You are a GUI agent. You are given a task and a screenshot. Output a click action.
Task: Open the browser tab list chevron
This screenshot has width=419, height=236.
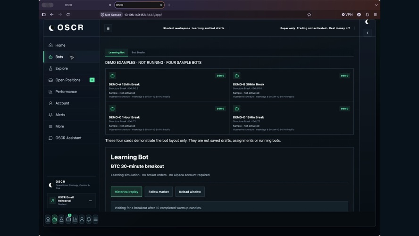pyautogui.click(x=376, y=5)
